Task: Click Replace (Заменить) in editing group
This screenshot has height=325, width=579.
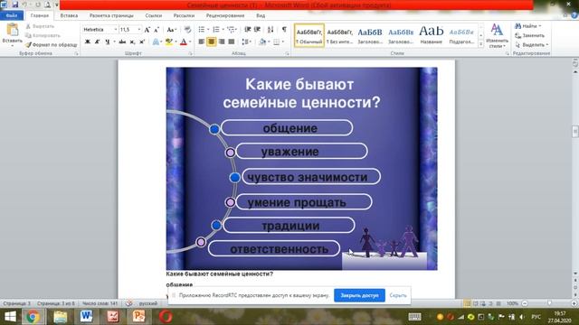Action: click(529, 35)
